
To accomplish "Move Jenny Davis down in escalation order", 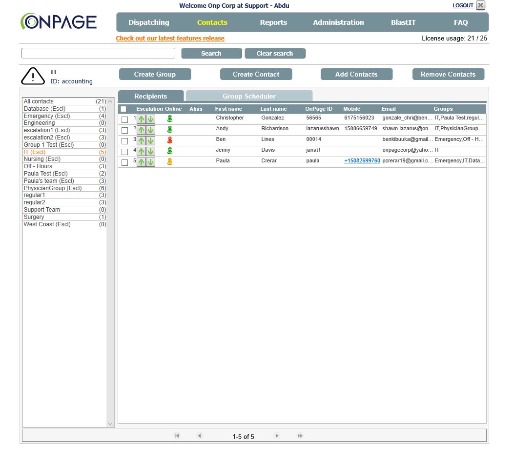I will coord(150,152).
